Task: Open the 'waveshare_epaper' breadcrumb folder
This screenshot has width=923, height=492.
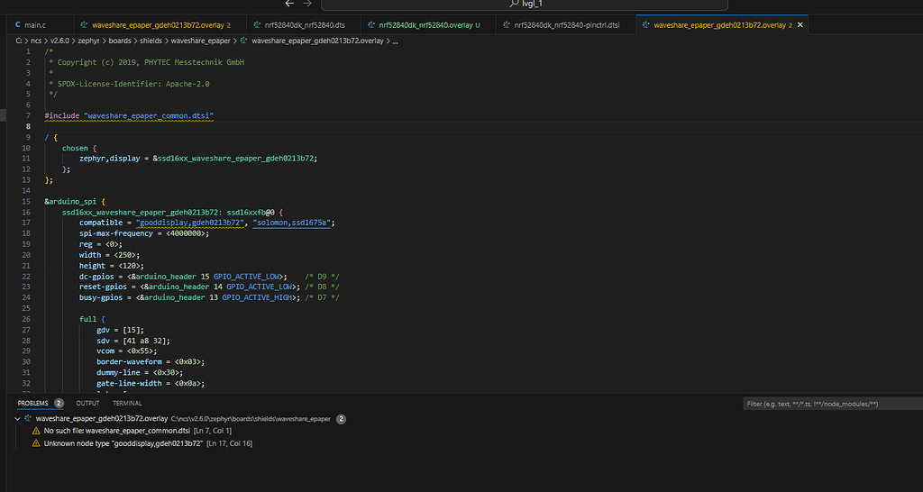Action: (x=201, y=41)
